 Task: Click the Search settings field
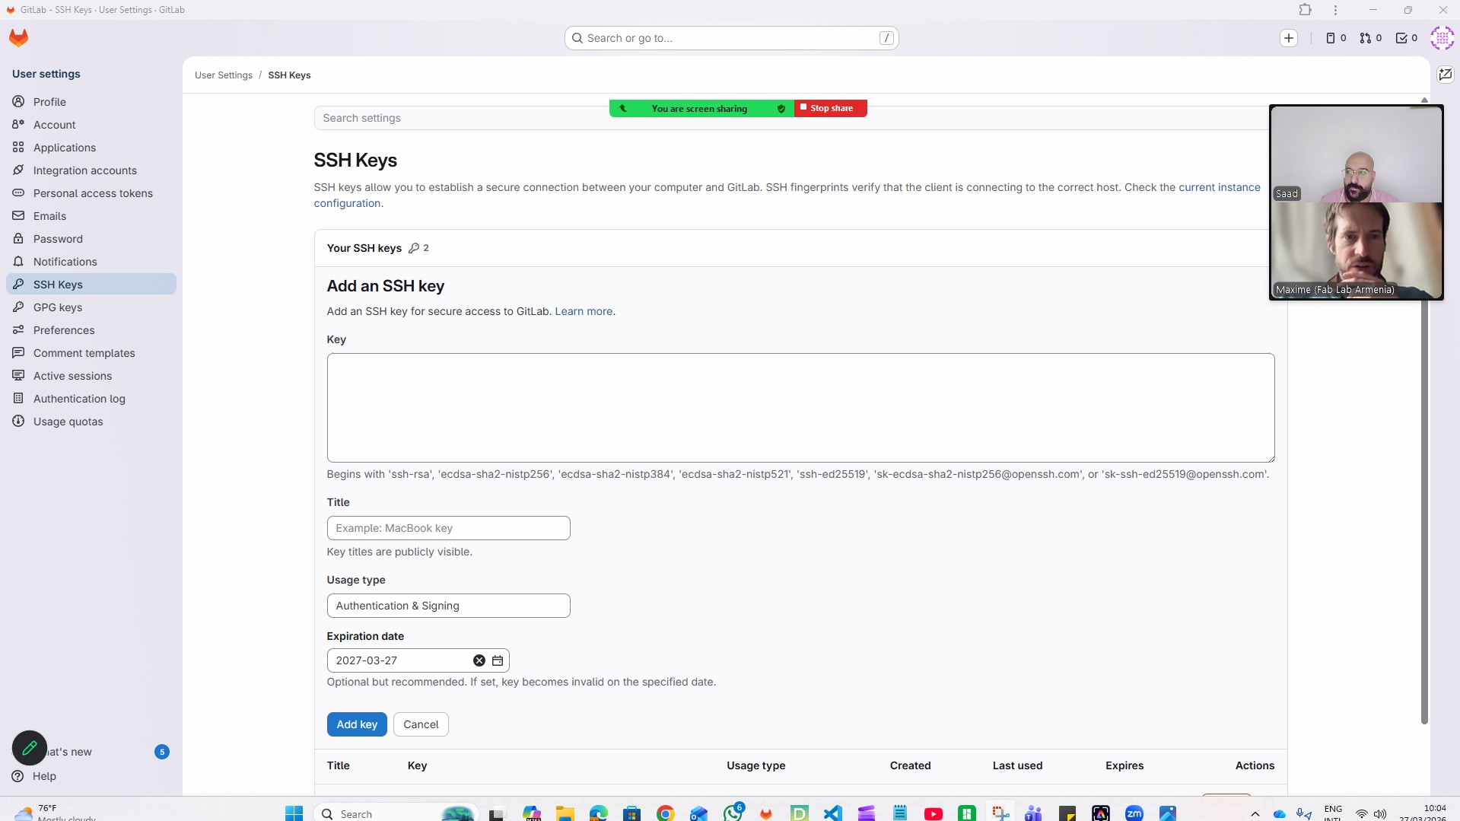[791, 118]
